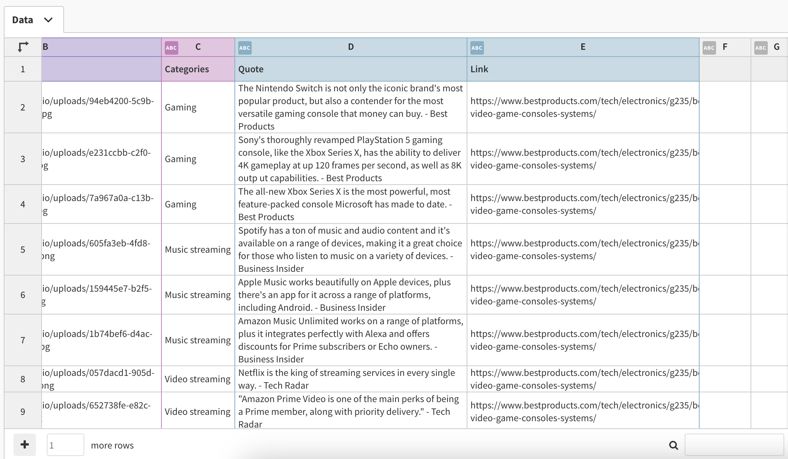This screenshot has width=788, height=459.
Task: Select row number 1
Action: pos(23,69)
